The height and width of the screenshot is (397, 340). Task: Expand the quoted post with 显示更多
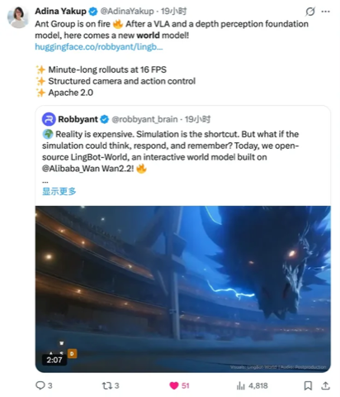pos(59,191)
